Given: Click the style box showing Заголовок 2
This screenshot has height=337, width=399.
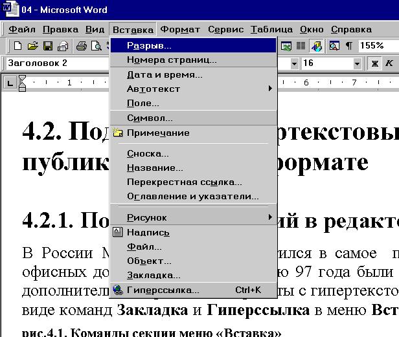Looking at the screenshot, I should (58, 63).
